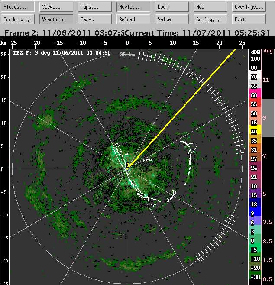Open the Products... panel
This screenshot has width=275, height=285.
click(18, 19)
